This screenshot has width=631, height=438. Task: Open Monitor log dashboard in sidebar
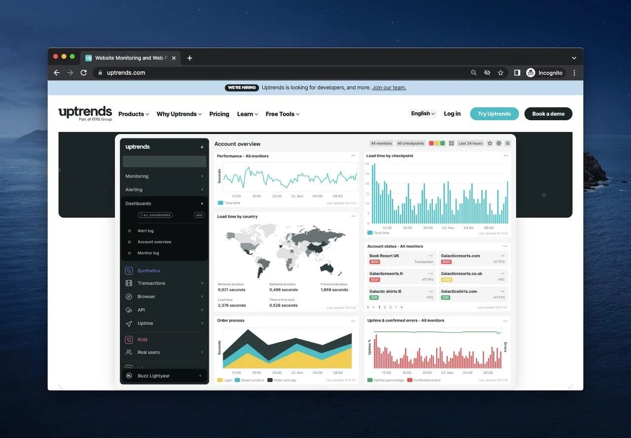click(x=148, y=253)
